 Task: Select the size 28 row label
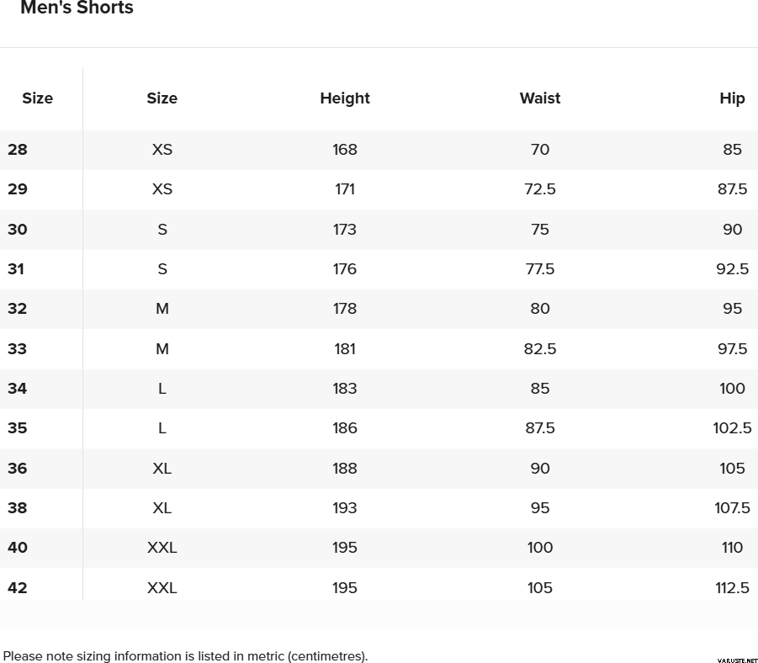pos(18,150)
